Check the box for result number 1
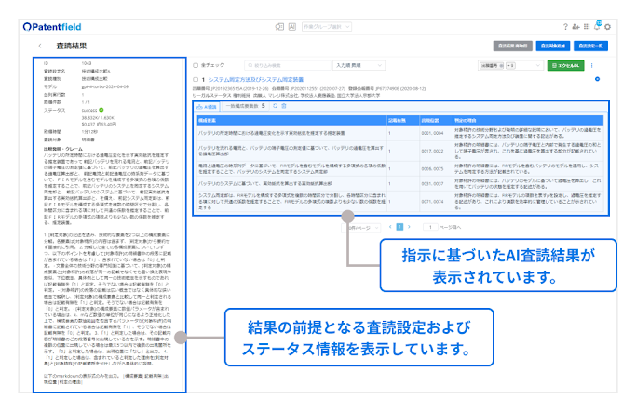Viewport: 636px width, 412px height. point(196,81)
